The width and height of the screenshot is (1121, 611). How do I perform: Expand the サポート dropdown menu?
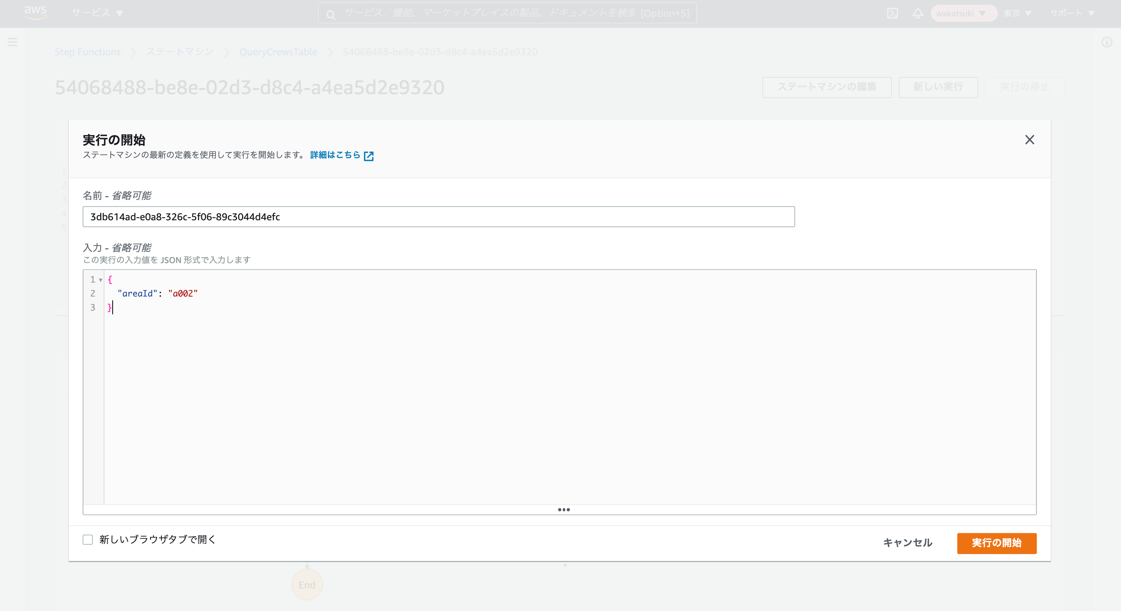[x=1072, y=13]
